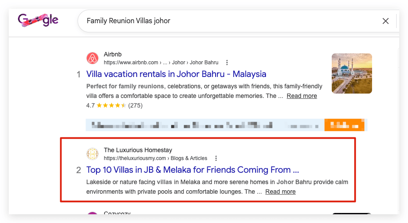
Task: Click The Luxurious Homestay site name
Action: pyautogui.click(x=138, y=150)
